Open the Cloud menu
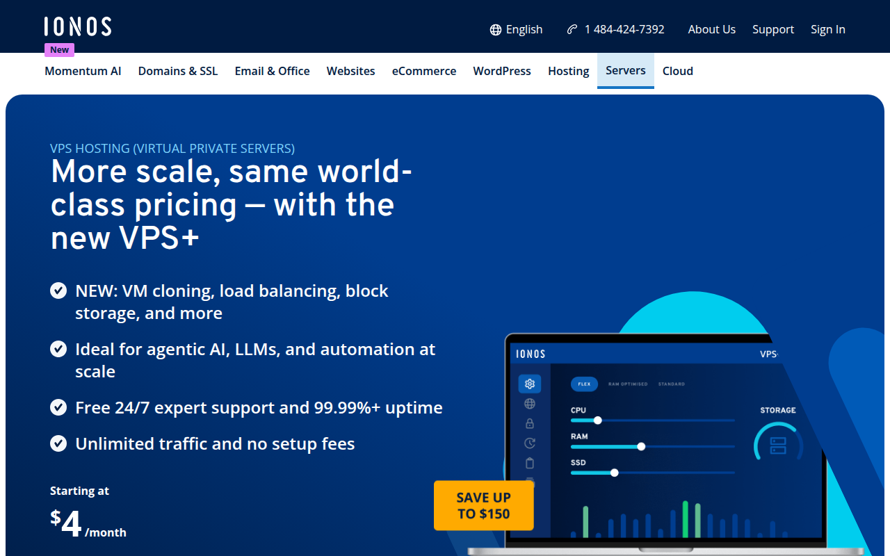 [678, 71]
